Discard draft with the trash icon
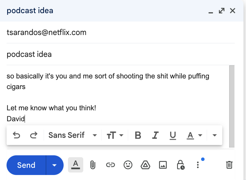 point(229,165)
